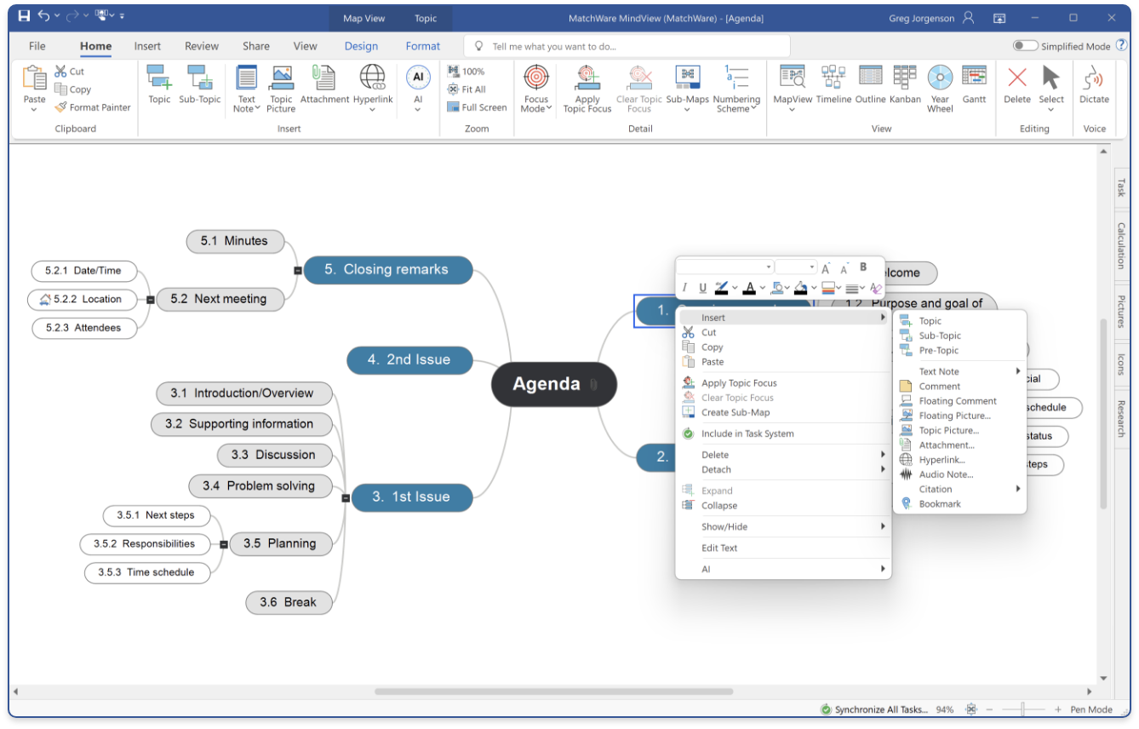Undo the last action
Screen dimensions: 1139x729
[44, 16]
